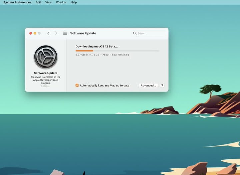
Task: Click the magnifying glass search icon
Action: [x=135, y=33]
